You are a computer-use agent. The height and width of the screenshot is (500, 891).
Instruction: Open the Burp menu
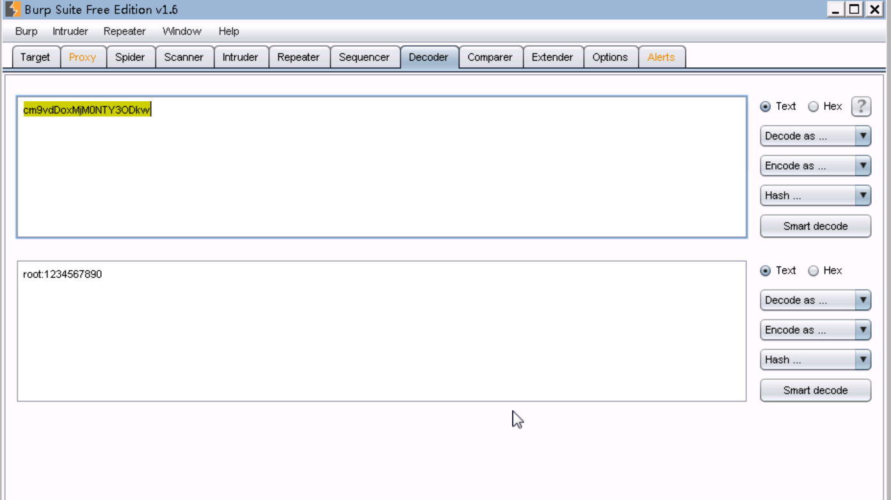coord(26,31)
